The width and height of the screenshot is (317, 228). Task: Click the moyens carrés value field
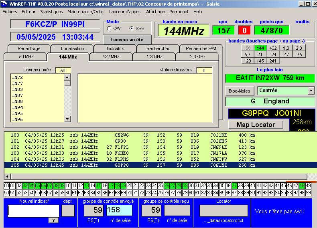click(63, 71)
